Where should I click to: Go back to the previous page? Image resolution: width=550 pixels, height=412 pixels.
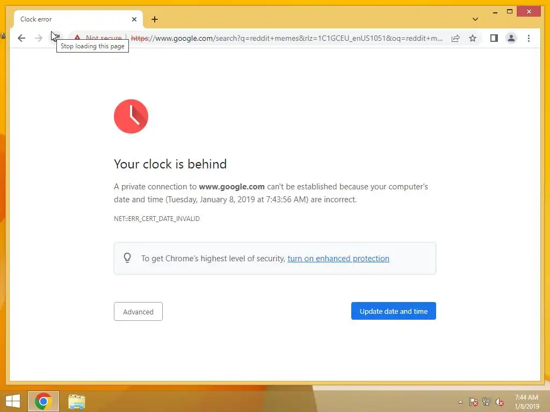click(21, 38)
